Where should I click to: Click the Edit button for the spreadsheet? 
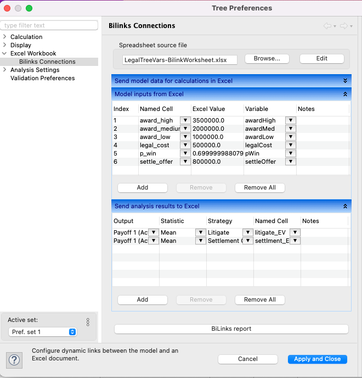321,59
